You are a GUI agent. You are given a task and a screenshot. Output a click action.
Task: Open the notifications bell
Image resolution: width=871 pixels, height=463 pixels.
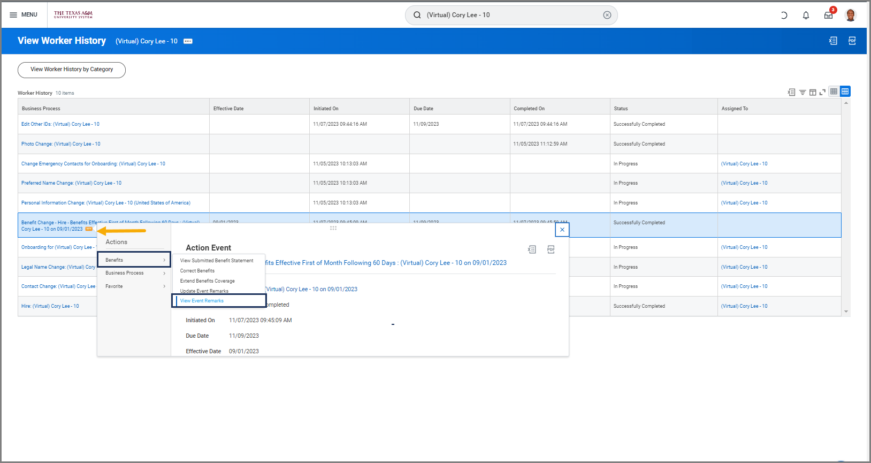[806, 15]
